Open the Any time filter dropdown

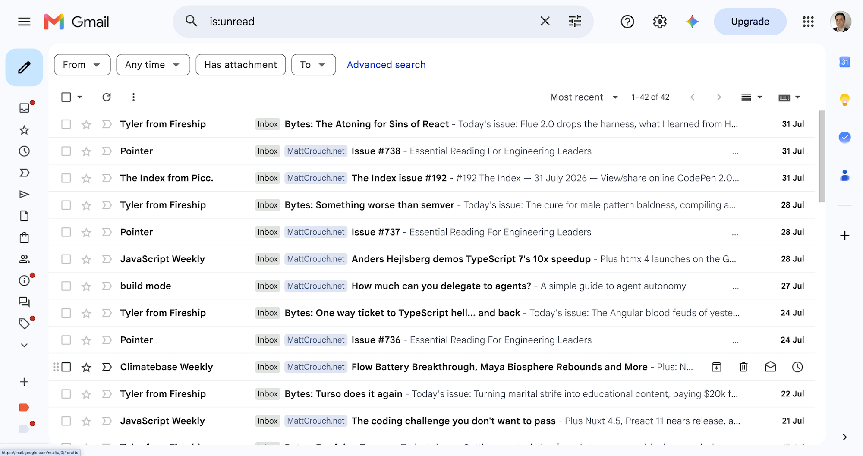pyautogui.click(x=153, y=65)
